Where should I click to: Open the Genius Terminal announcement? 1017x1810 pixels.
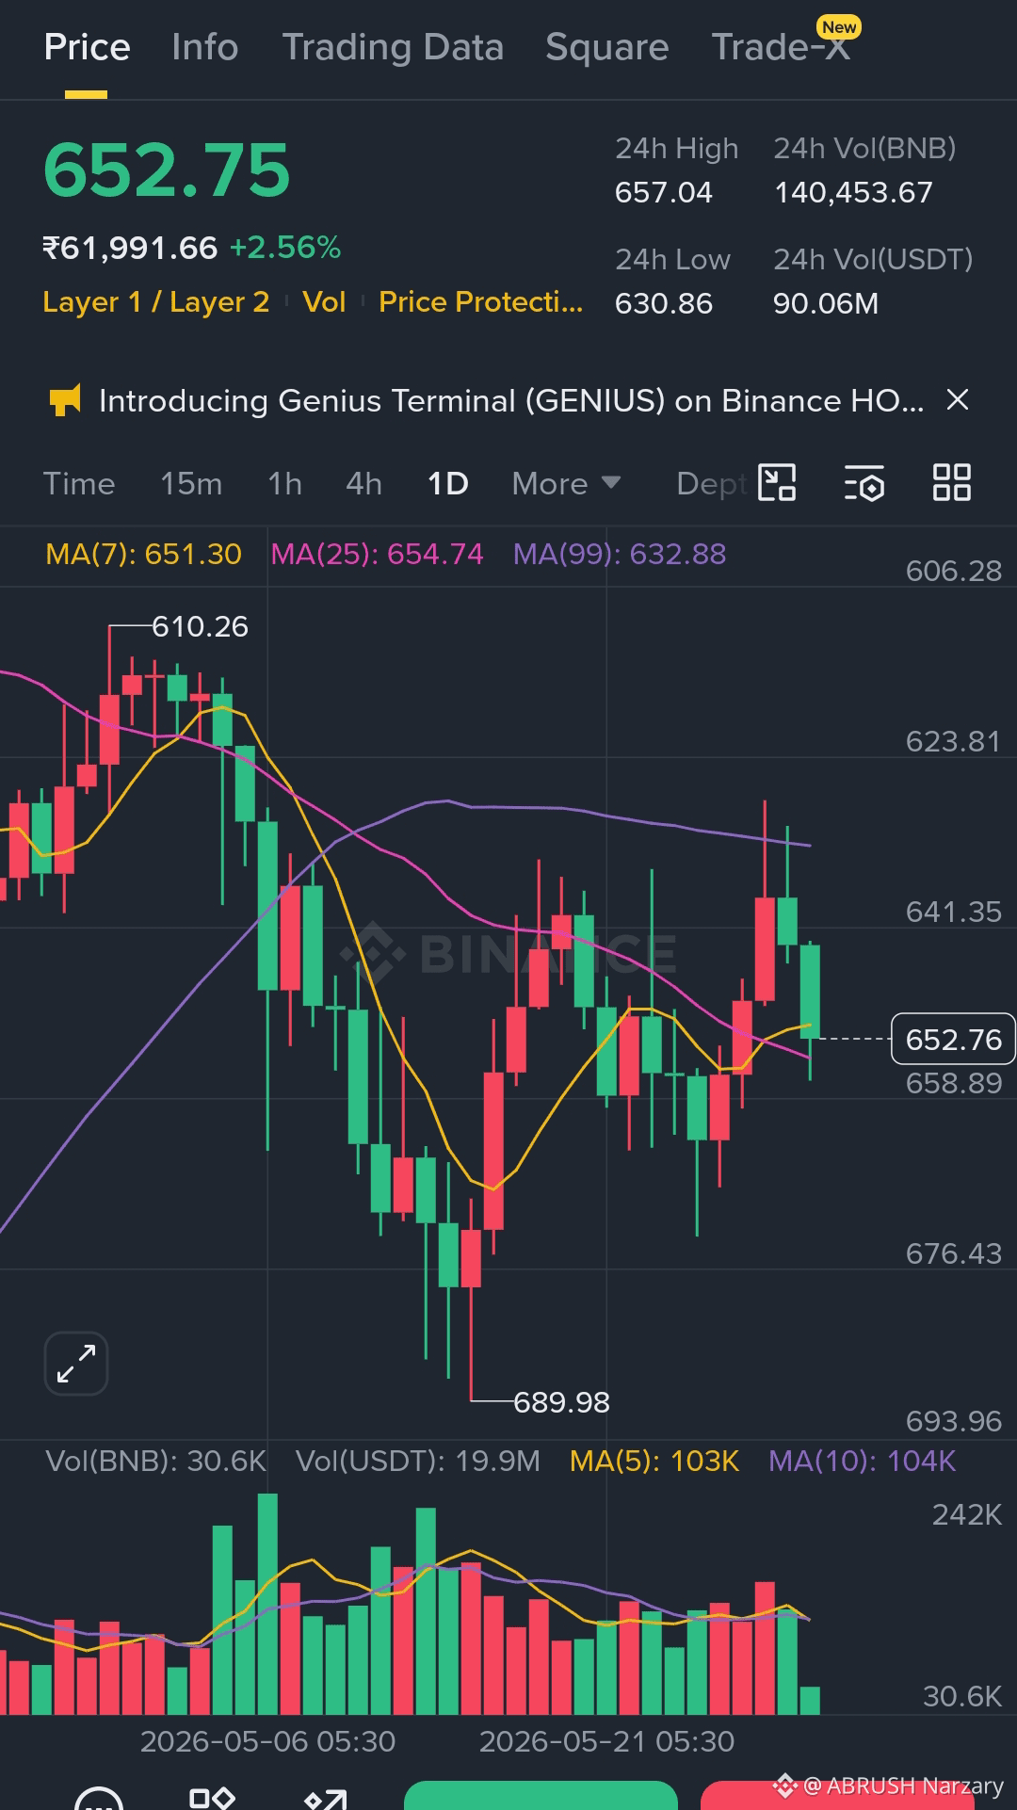511,401
